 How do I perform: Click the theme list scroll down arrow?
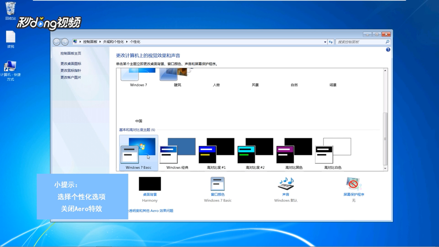click(x=385, y=168)
